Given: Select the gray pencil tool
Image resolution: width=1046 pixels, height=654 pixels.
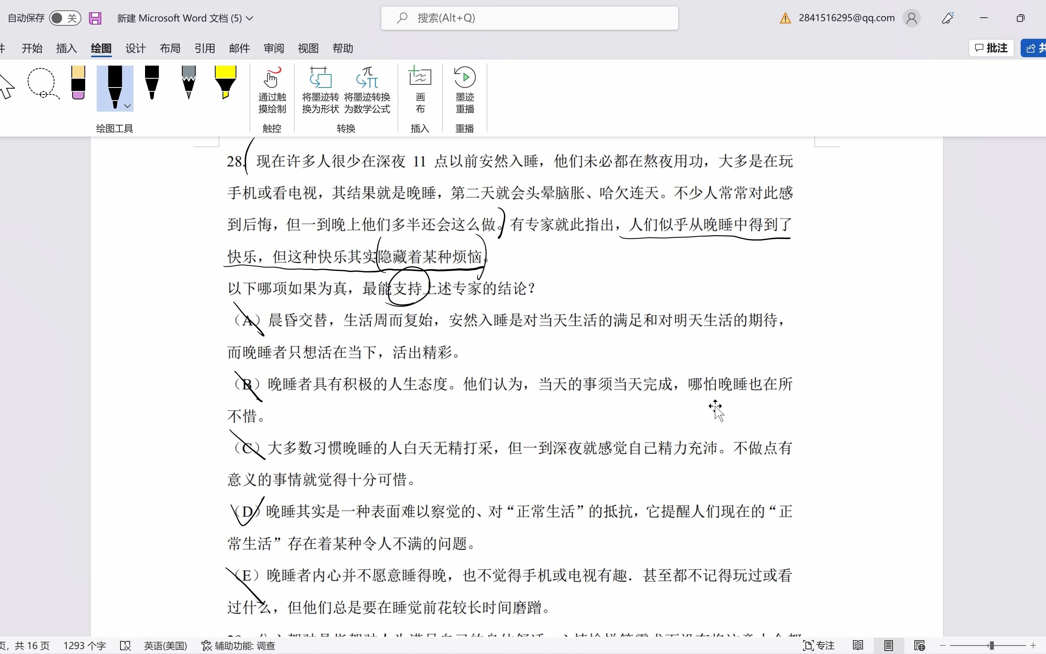Looking at the screenshot, I should coord(189,83).
